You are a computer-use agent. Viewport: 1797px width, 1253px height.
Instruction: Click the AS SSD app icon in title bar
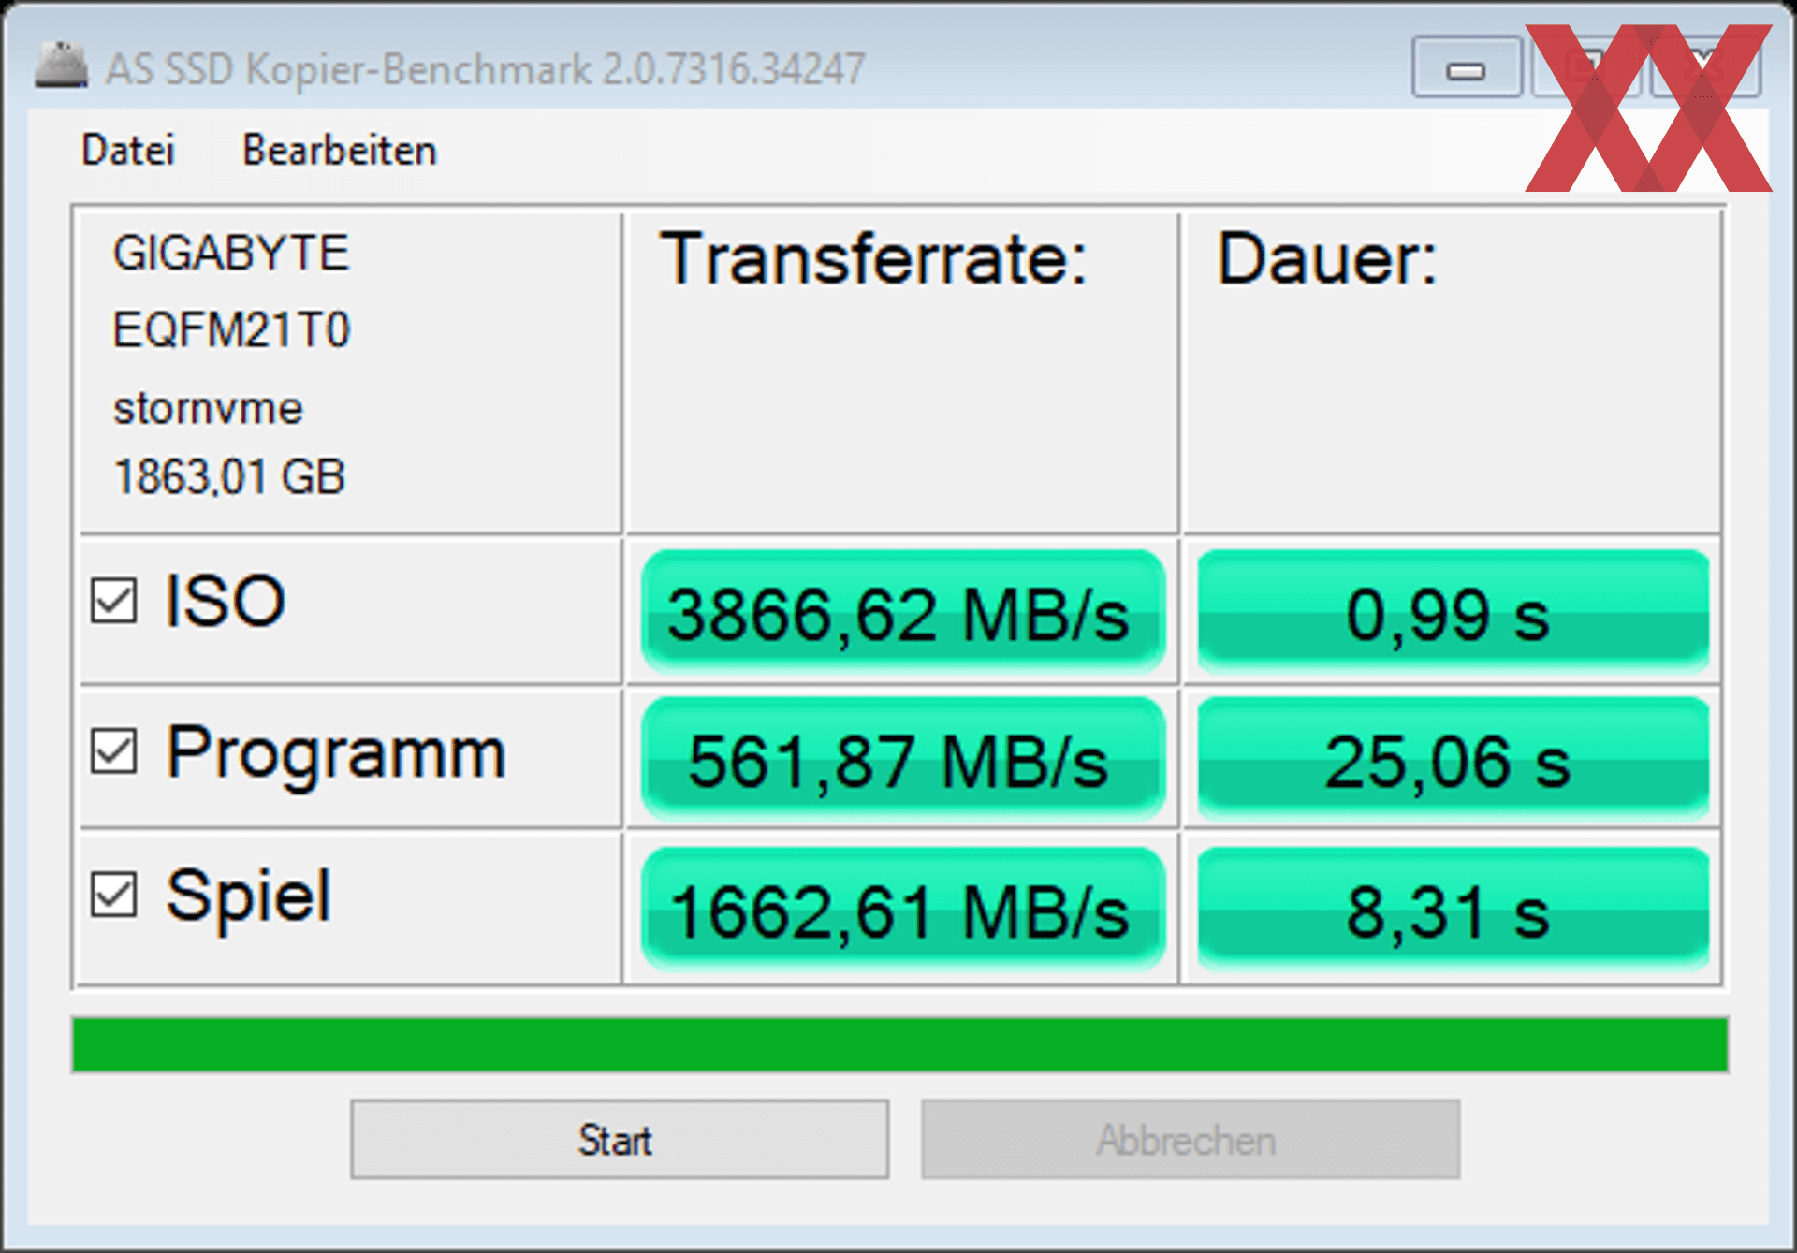coord(62,66)
